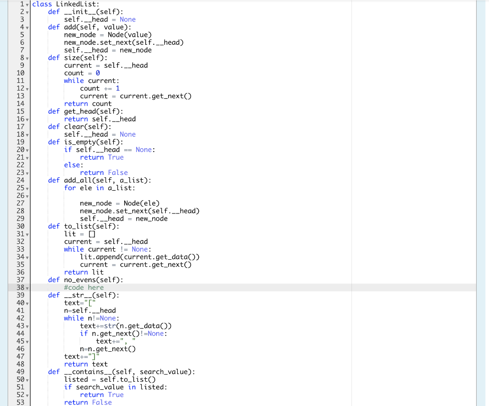Collapse the add_all for loop
The width and height of the screenshot is (489, 406).
(27, 188)
